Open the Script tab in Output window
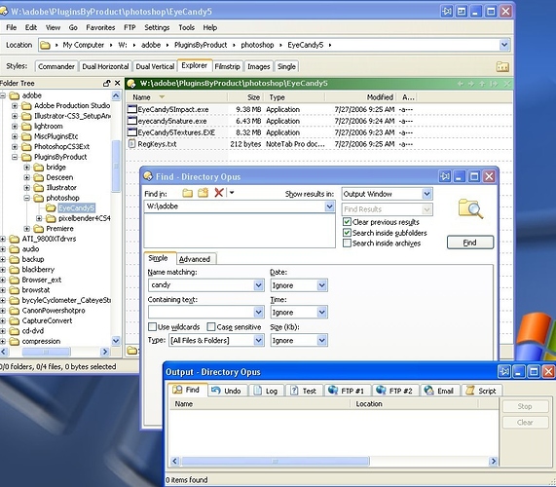 point(482,391)
